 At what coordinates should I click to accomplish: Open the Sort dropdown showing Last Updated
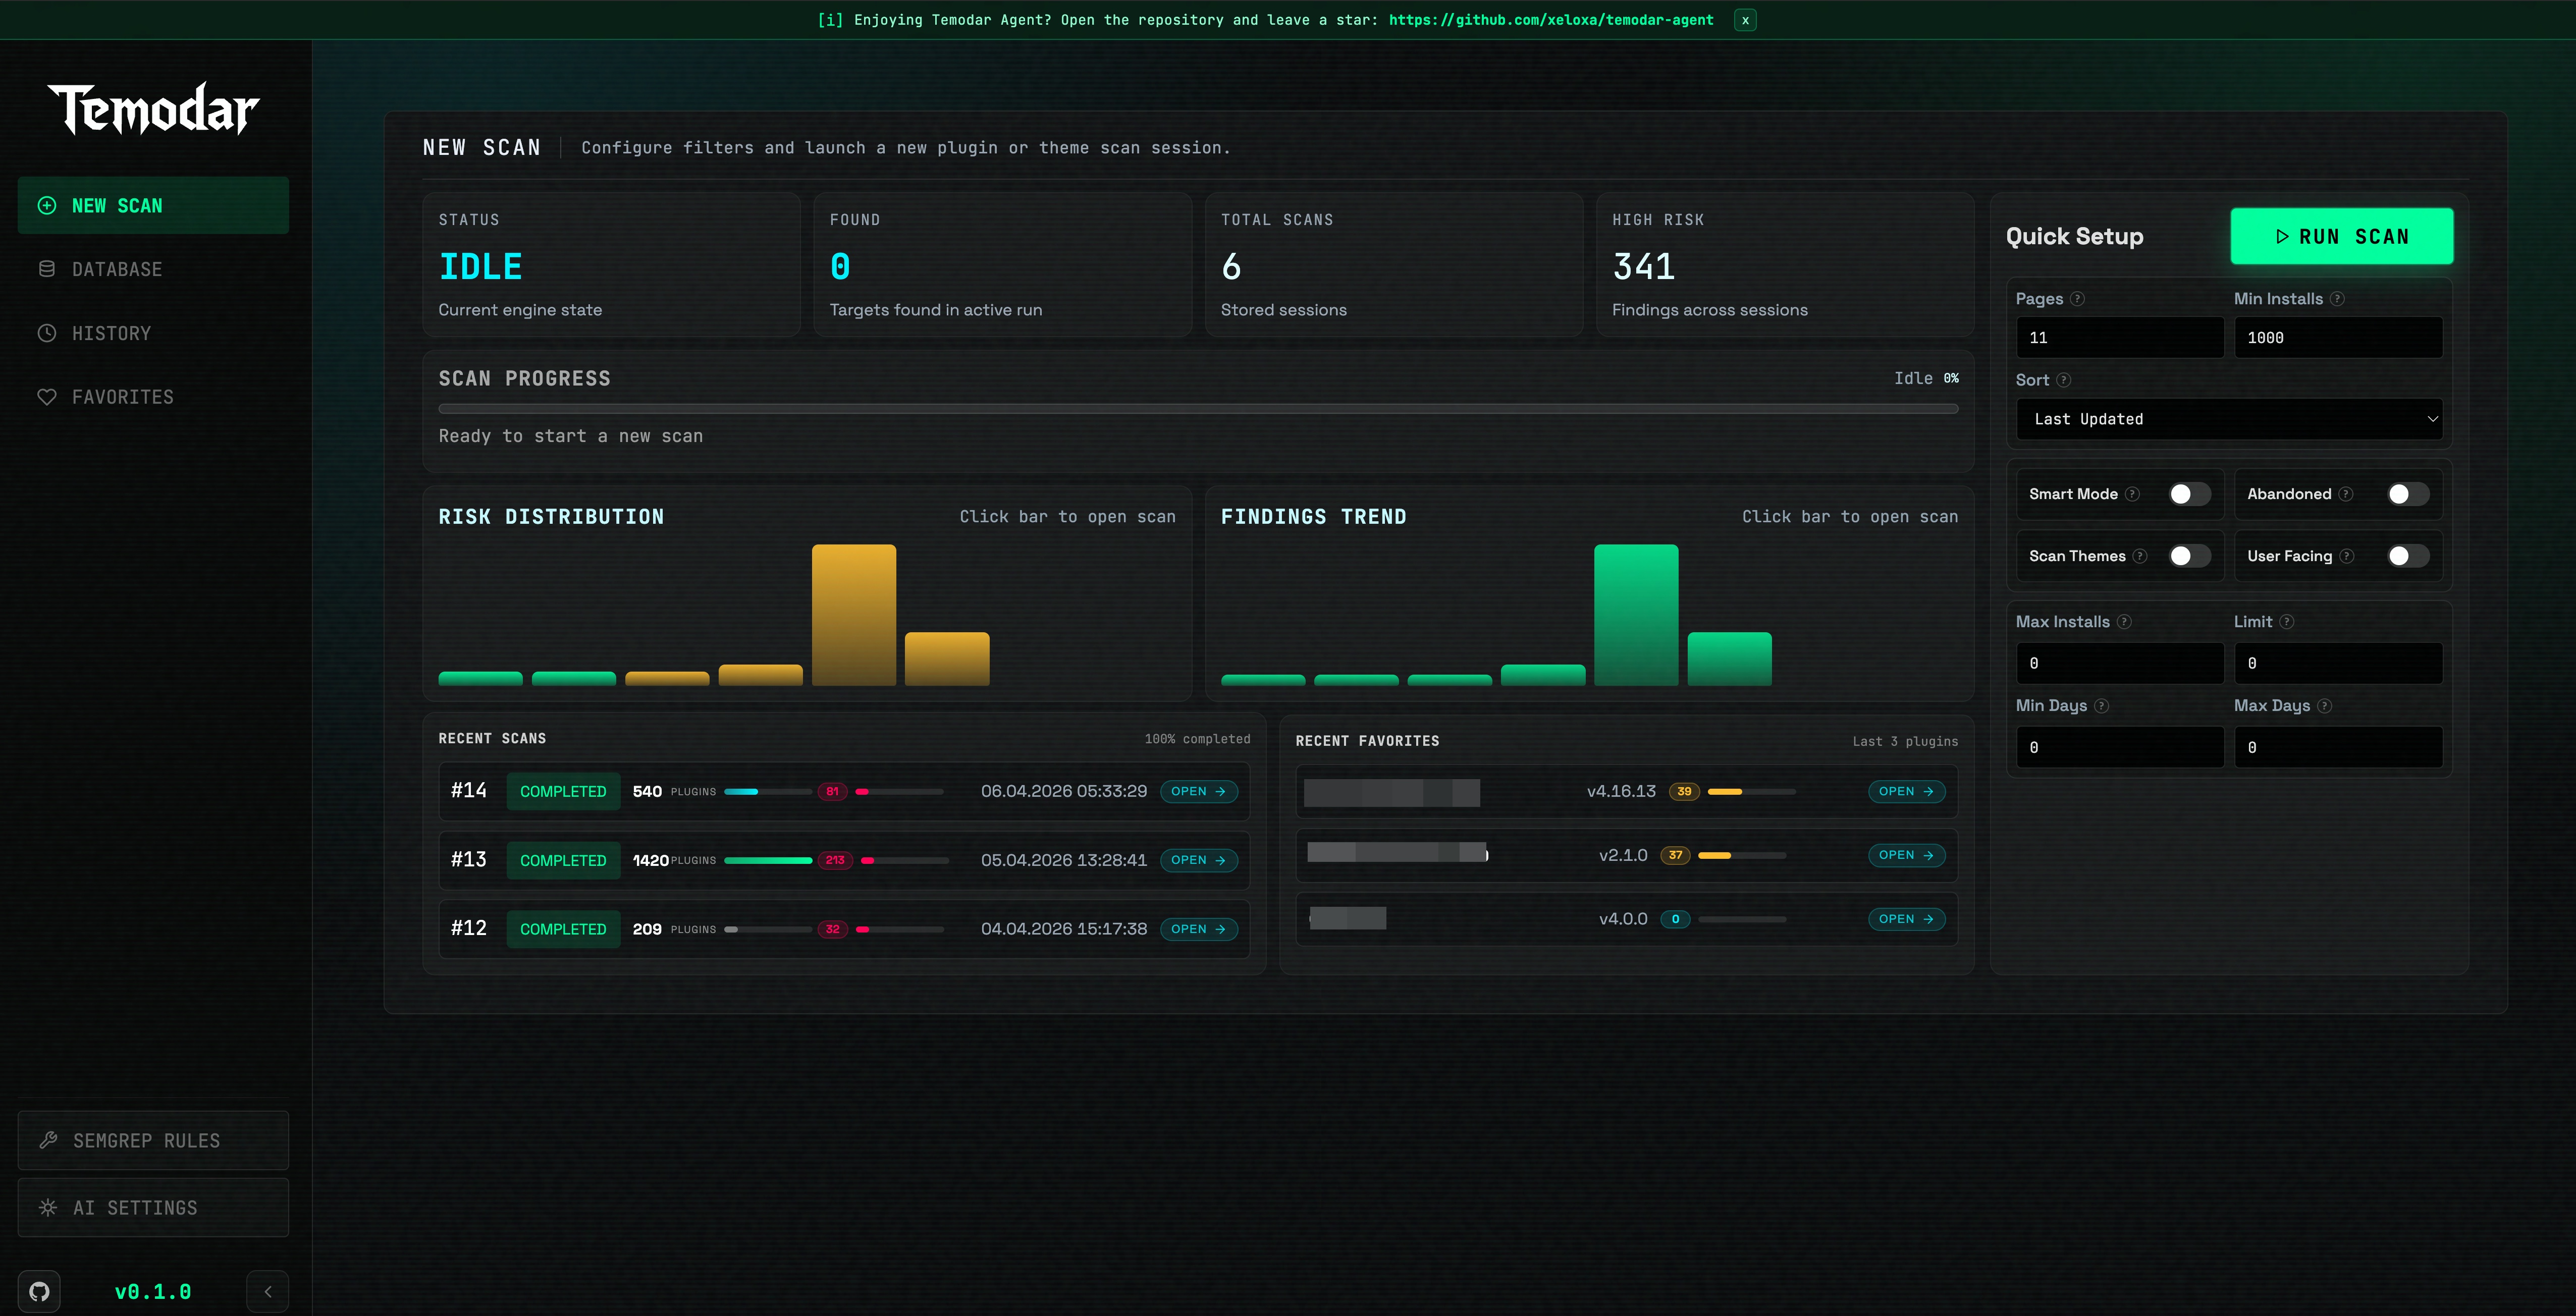(x=2229, y=419)
